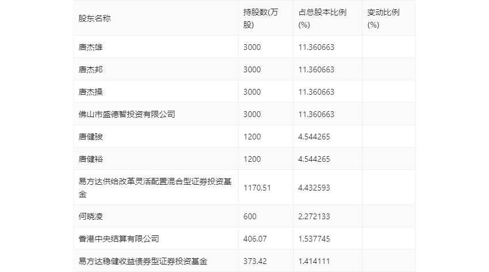Screen dimensions: 489x272
Task: Select 3000 holding in 唐杰雄 row
Action: point(252,47)
